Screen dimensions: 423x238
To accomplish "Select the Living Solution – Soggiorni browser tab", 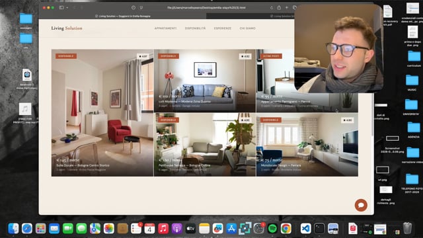I will (x=123, y=16).
